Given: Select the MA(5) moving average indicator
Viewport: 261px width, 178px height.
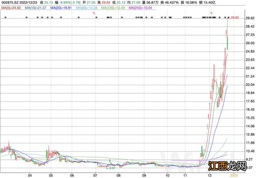Looking at the screenshot, I should [9, 7].
